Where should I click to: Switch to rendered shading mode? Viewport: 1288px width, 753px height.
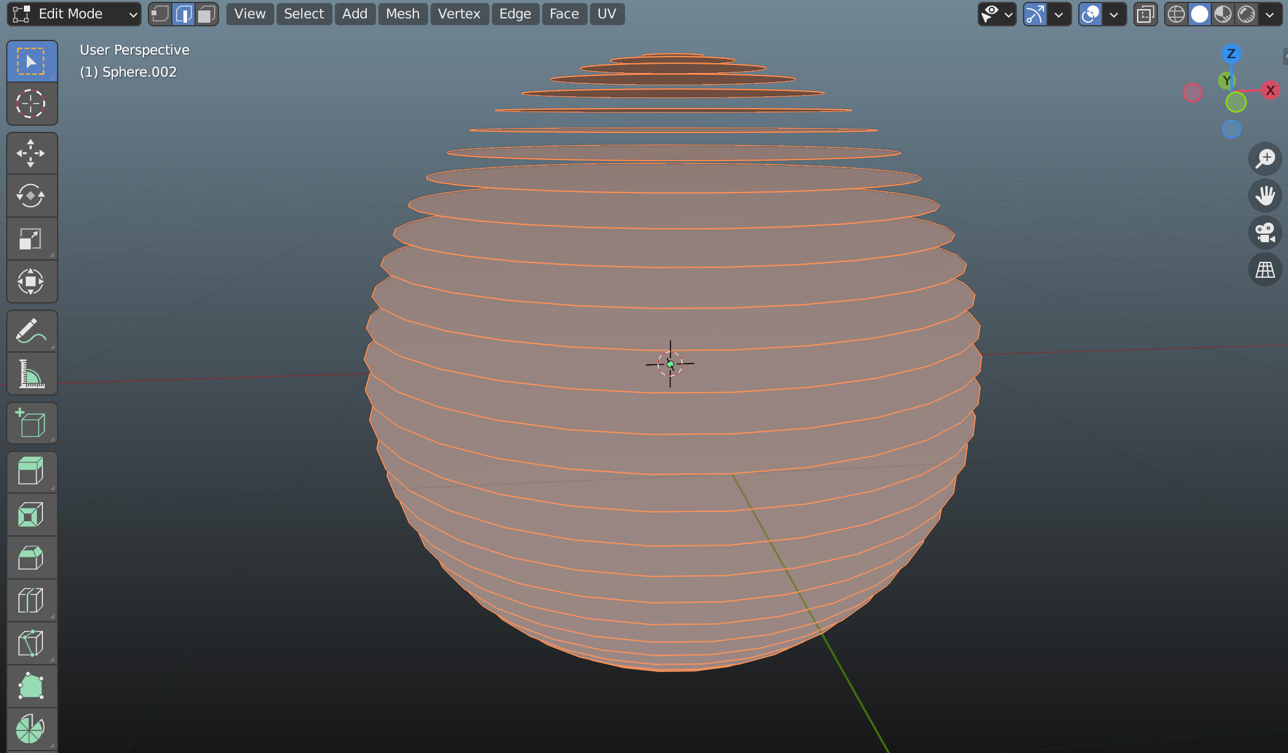[1246, 14]
